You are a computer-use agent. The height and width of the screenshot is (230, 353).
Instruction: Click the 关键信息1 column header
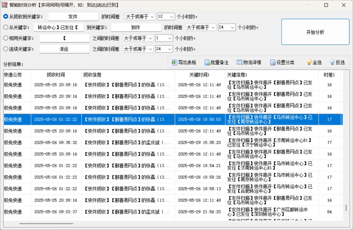click(272, 75)
